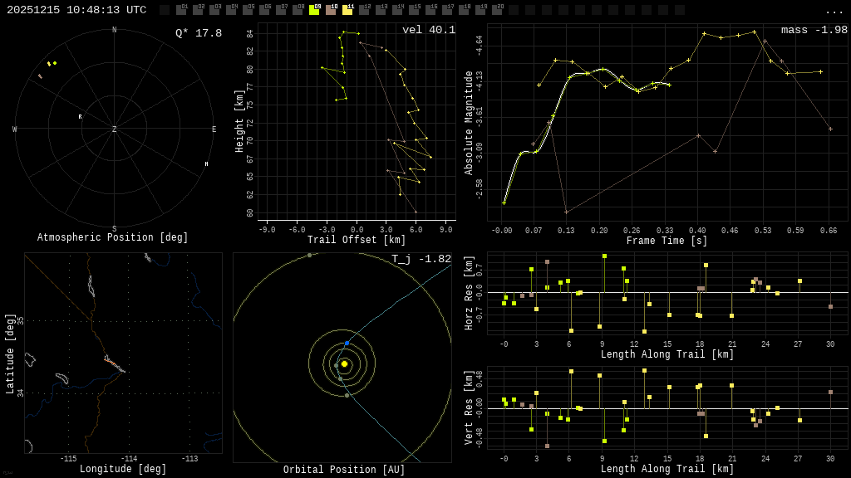Screen dimensions: 851x478
Task: Click the blue planet marker on orbit
Action: 347,343
